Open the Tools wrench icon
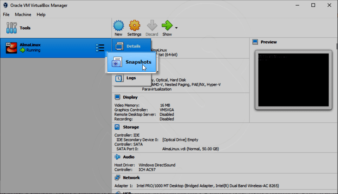Image resolution: width=338 pixels, height=194 pixels. click(12, 28)
